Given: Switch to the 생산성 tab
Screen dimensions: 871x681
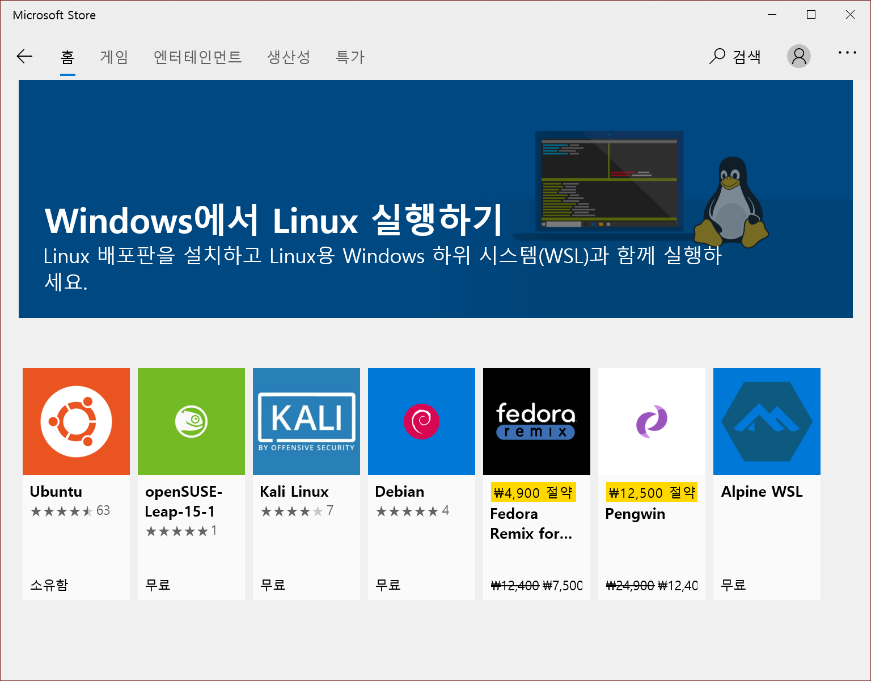Looking at the screenshot, I should (x=289, y=57).
